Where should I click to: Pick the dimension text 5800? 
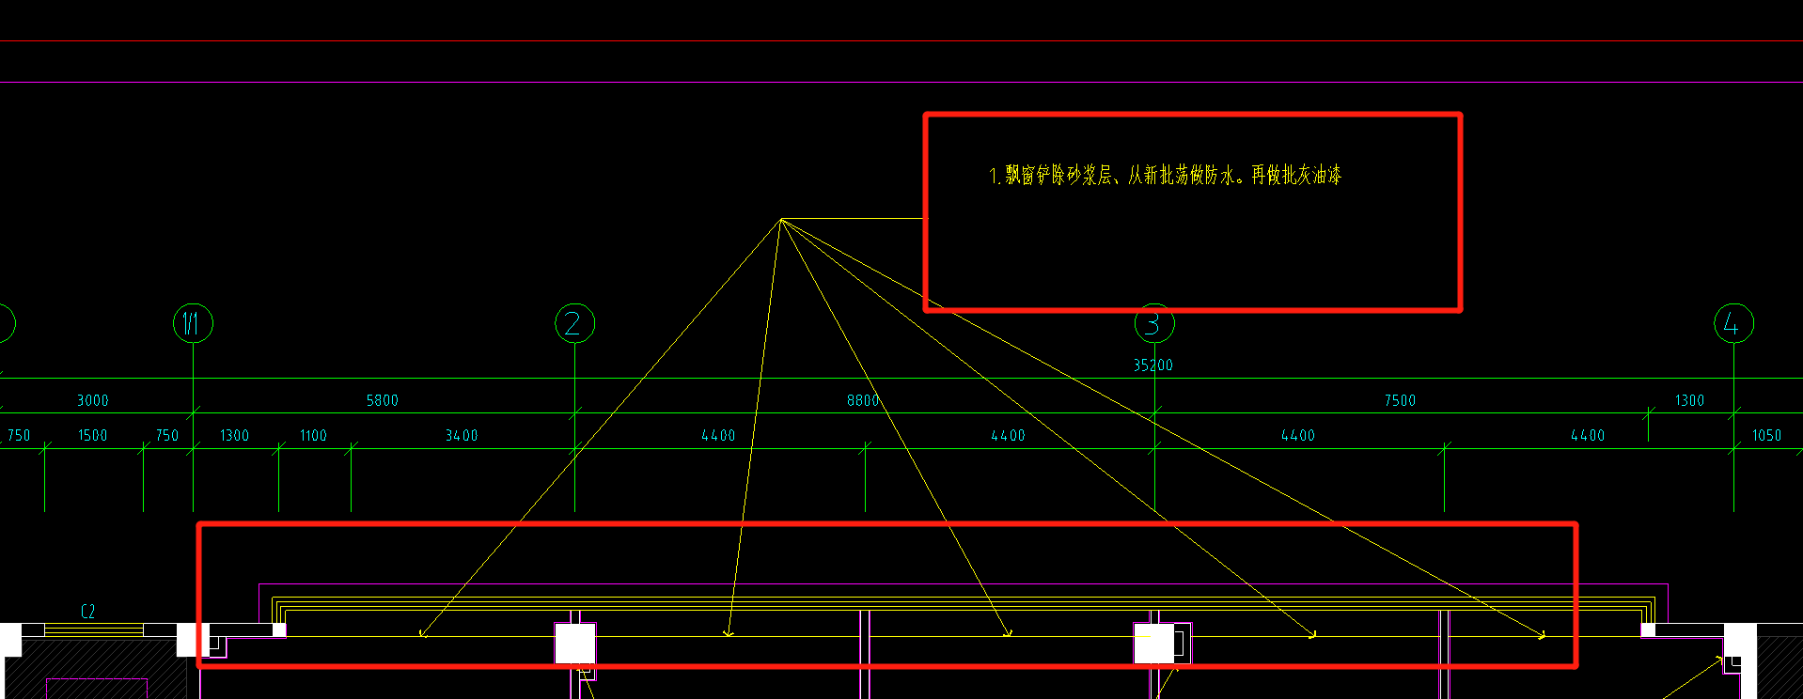pyautogui.click(x=383, y=401)
